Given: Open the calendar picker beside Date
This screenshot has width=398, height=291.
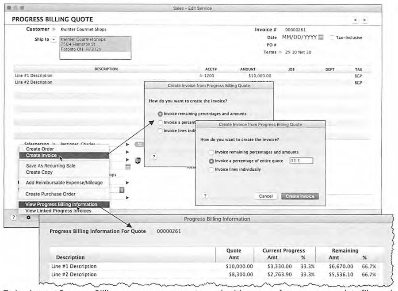Looking at the screenshot, I should [321, 37].
